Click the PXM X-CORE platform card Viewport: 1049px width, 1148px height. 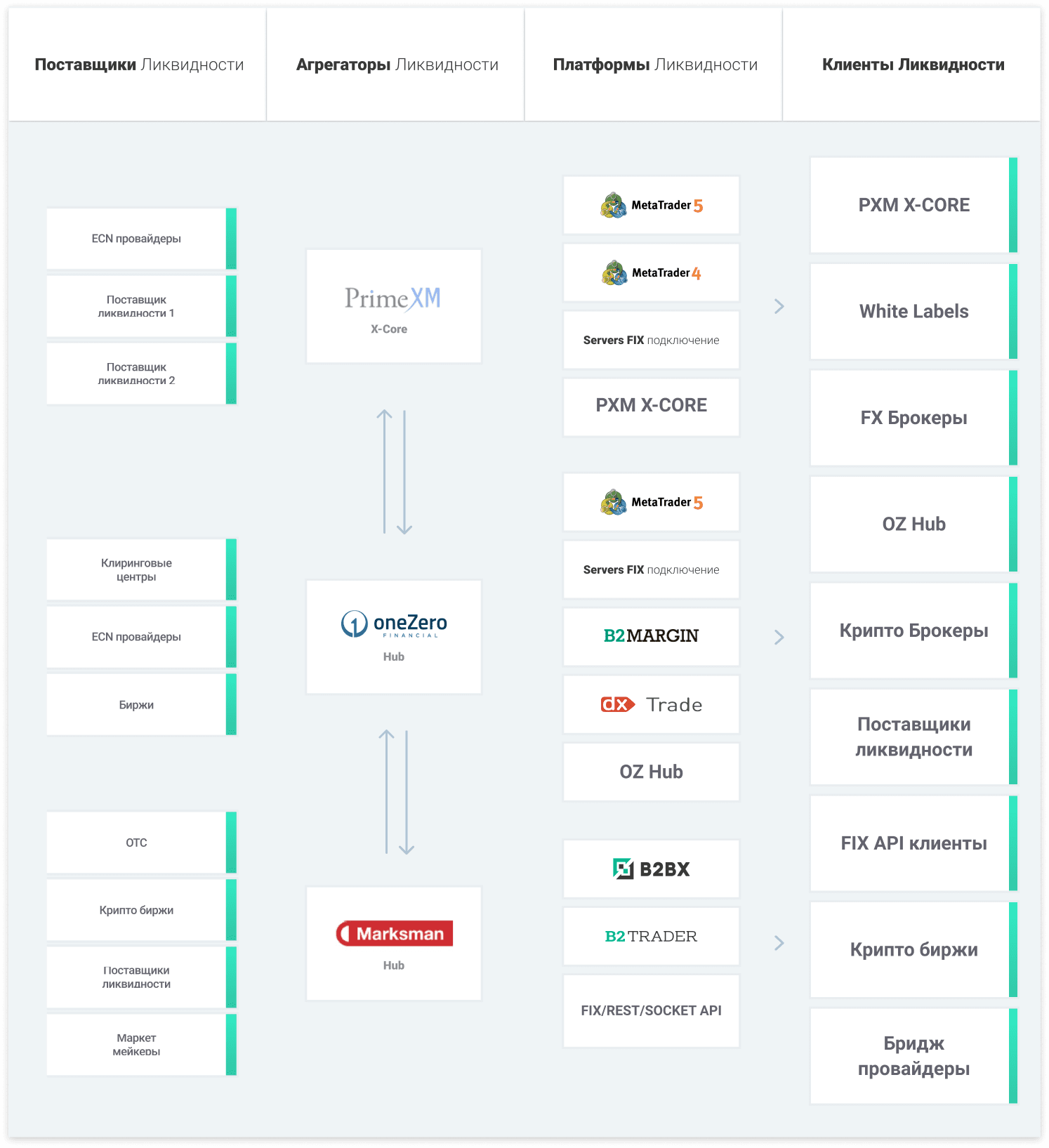coord(651,407)
